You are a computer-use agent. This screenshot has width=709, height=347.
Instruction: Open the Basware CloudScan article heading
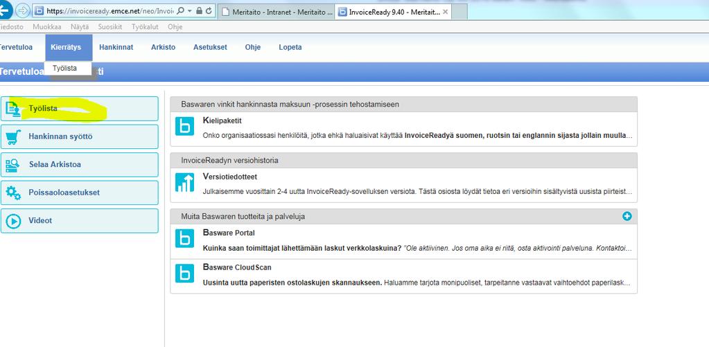pyautogui.click(x=238, y=267)
